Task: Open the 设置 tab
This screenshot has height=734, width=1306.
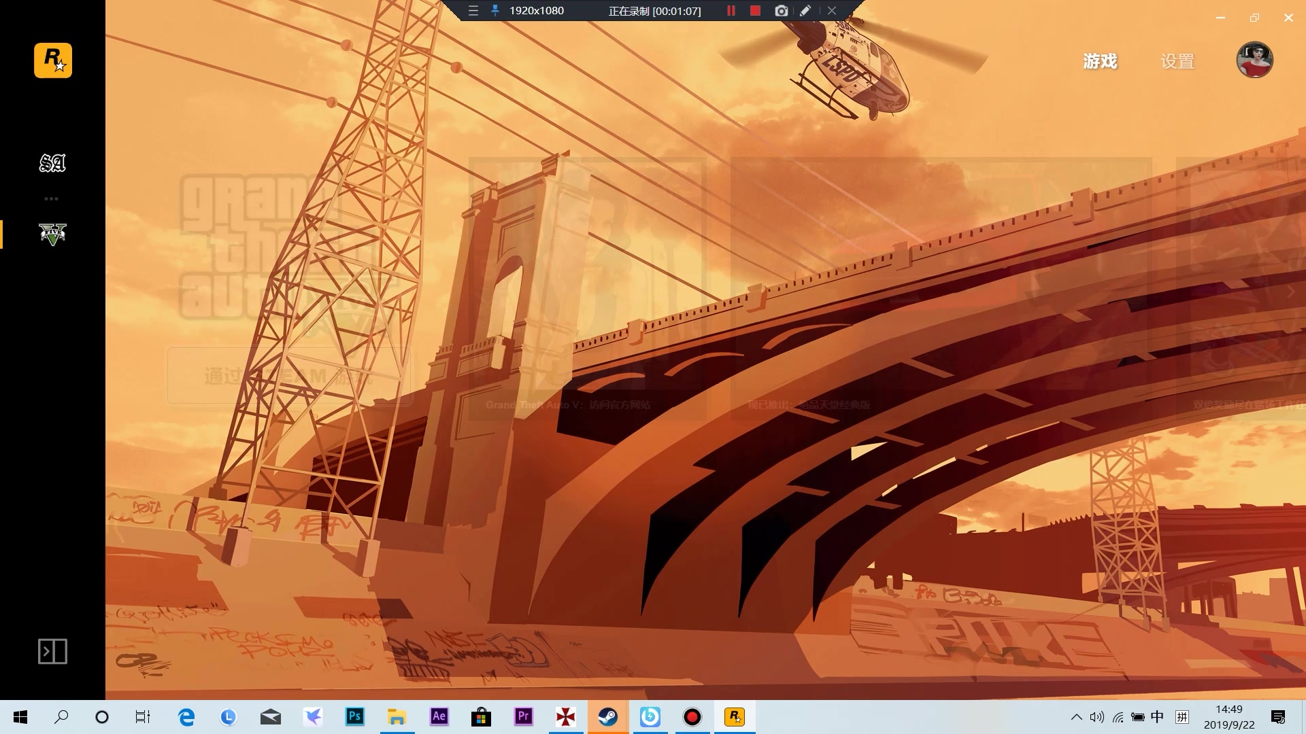Action: click(x=1177, y=61)
